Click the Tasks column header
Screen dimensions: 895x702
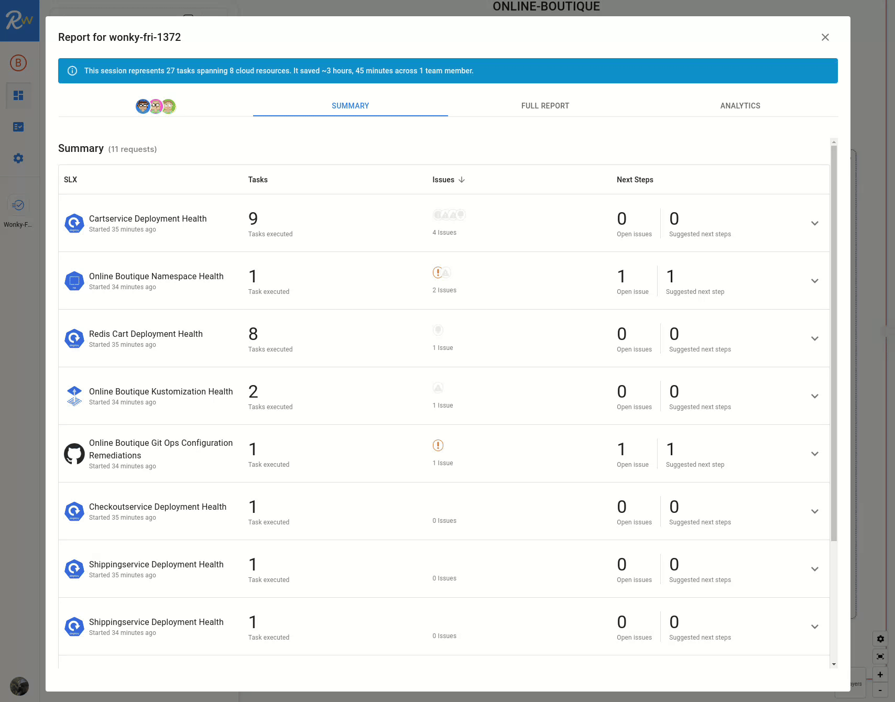point(258,180)
